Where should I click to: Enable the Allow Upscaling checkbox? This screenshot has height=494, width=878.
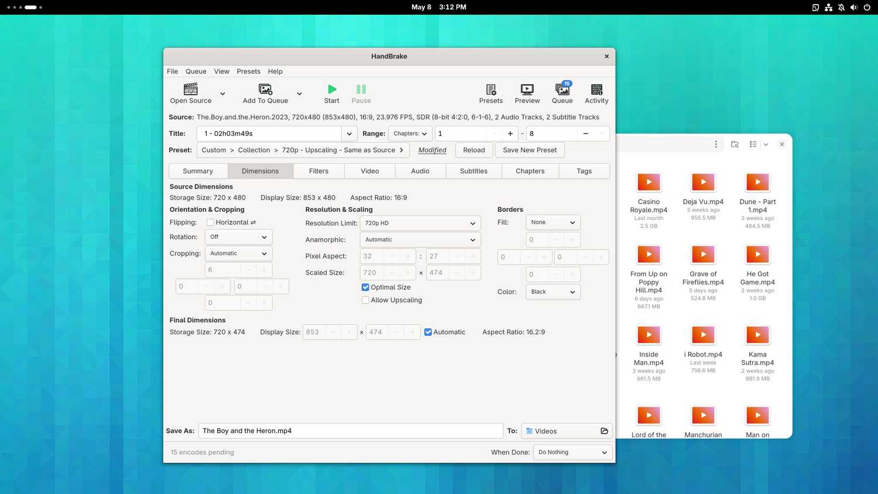pyautogui.click(x=365, y=300)
